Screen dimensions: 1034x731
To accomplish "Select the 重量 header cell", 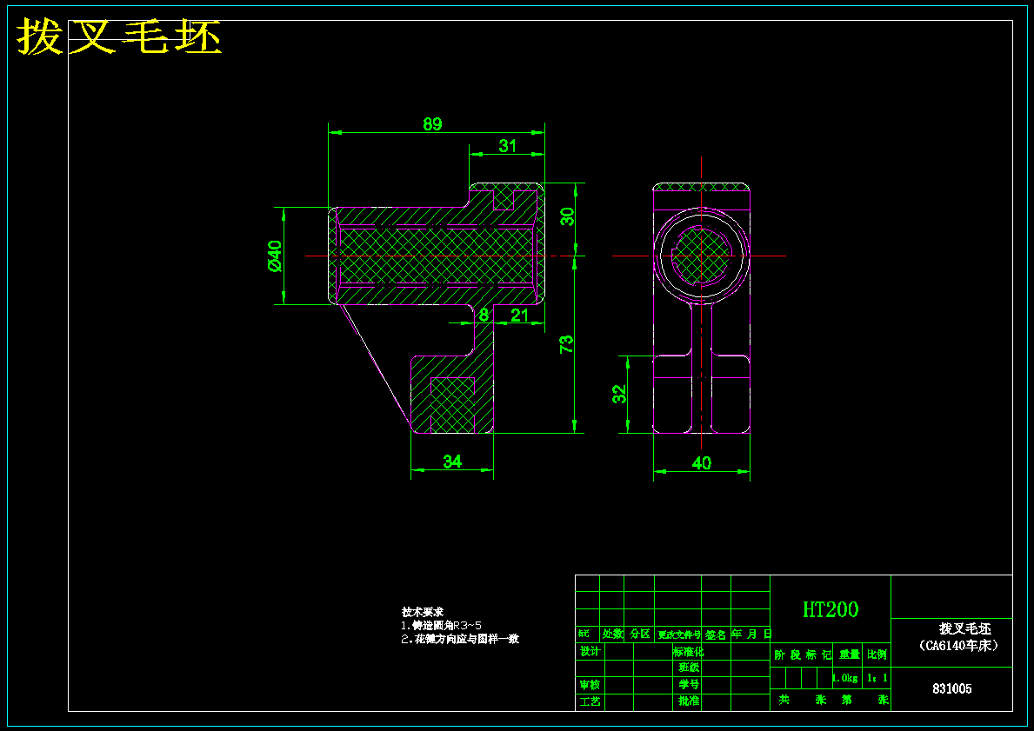I will click(850, 655).
